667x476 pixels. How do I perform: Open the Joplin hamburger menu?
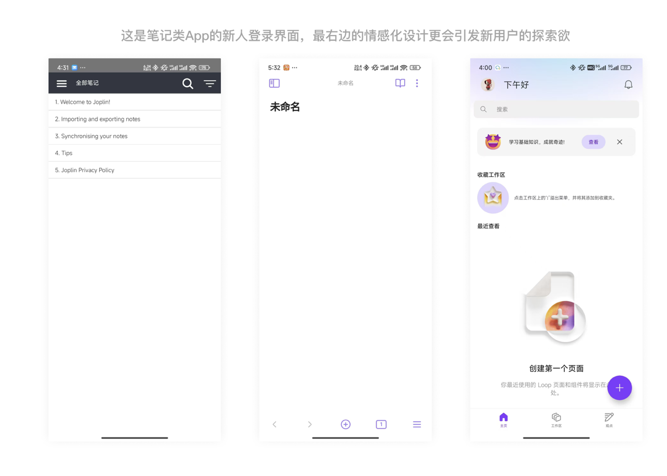coord(62,83)
